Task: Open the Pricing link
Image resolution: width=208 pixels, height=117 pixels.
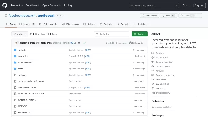Action: (68, 5)
